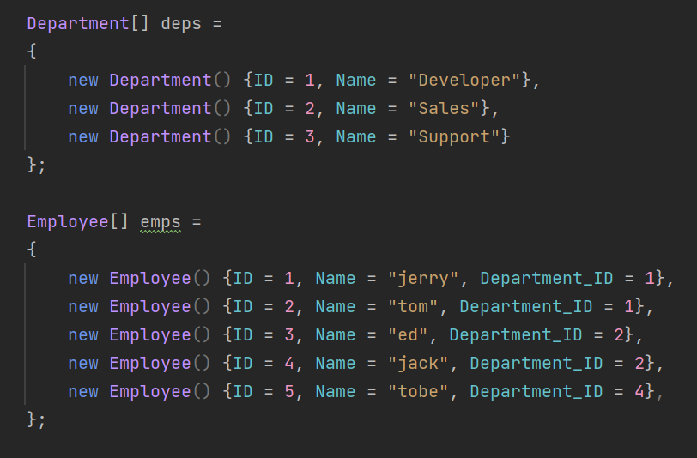Screen dimensions: 697x458
Task: Click the closing '};' of the deps array
Action: (36, 166)
